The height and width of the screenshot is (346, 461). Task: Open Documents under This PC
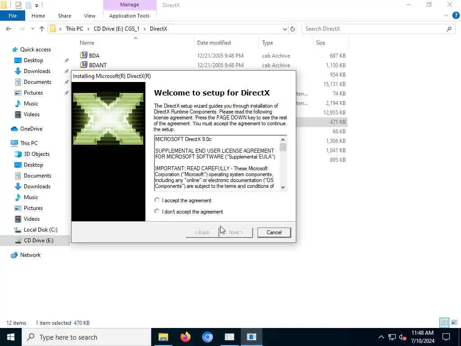[x=37, y=176]
